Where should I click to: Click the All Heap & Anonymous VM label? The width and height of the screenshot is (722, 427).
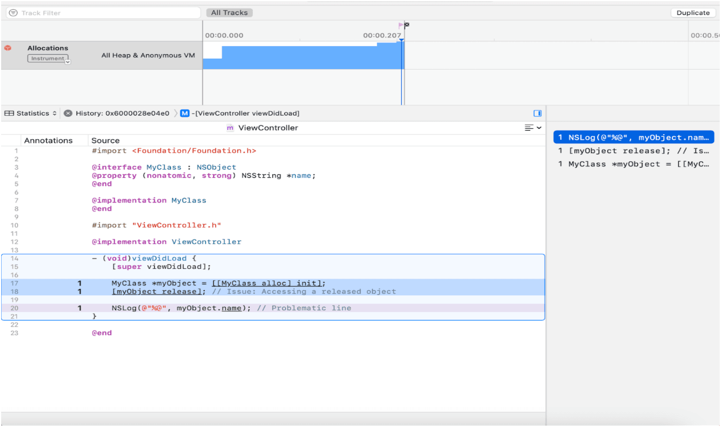pyautogui.click(x=148, y=56)
